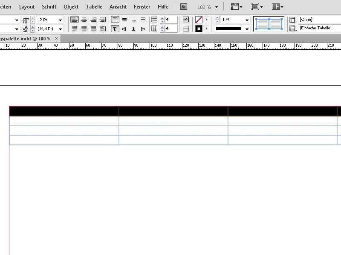
Task: Align text right
Action: [93, 20]
